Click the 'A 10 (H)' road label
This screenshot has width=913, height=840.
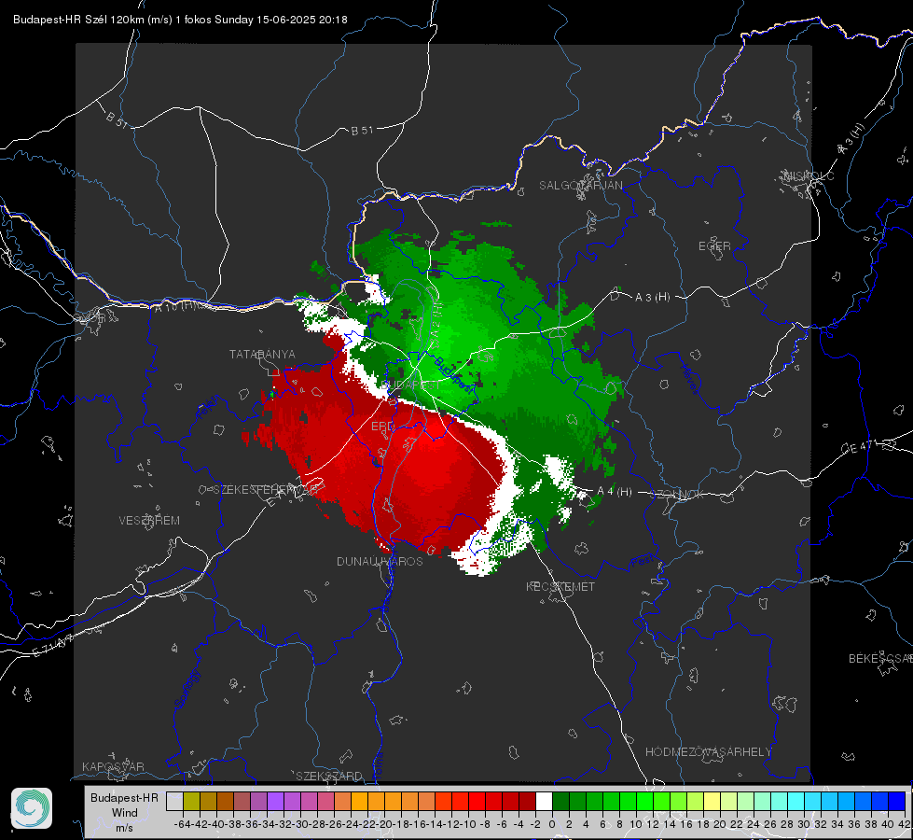(x=174, y=307)
